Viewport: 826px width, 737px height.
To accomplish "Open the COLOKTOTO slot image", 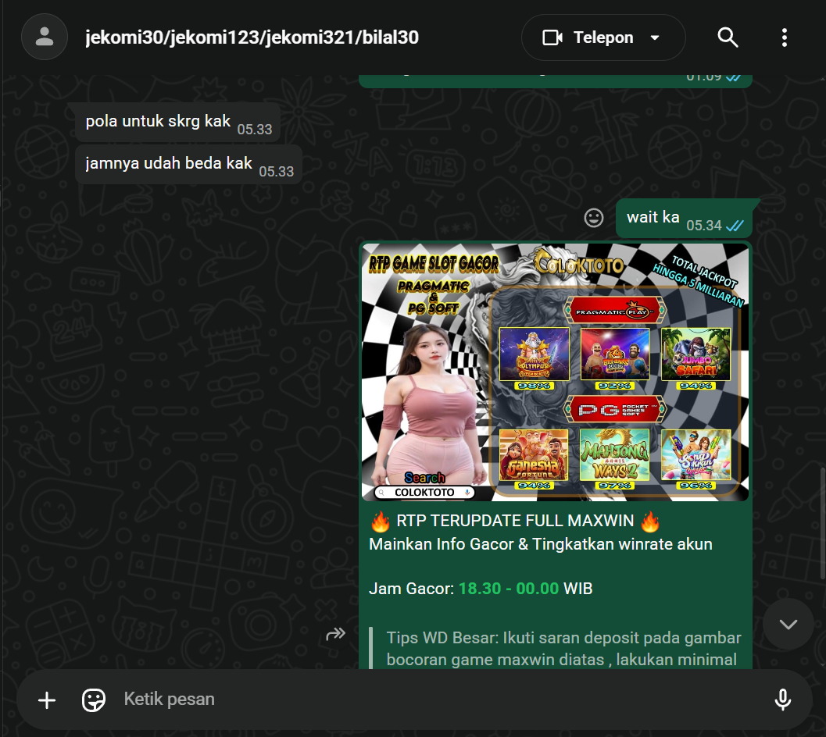I will pos(556,372).
